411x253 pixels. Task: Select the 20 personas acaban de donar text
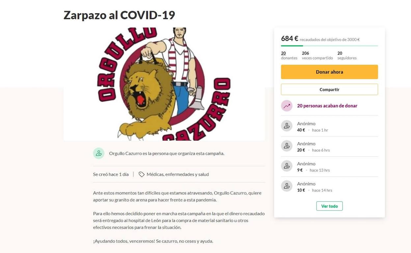tap(327, 106)
